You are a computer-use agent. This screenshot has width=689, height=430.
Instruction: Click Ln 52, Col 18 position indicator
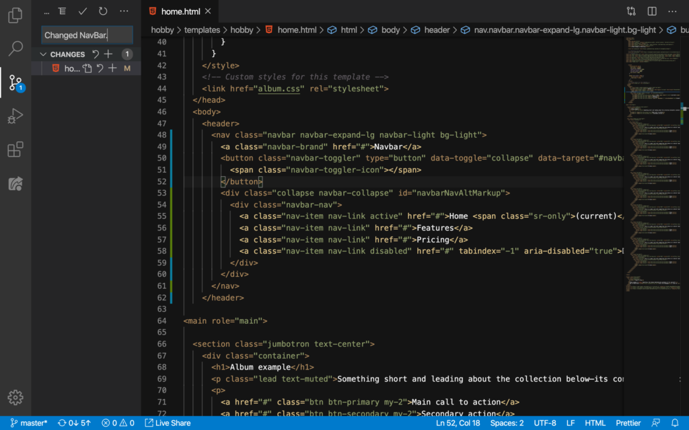click(x=458, y=423)
